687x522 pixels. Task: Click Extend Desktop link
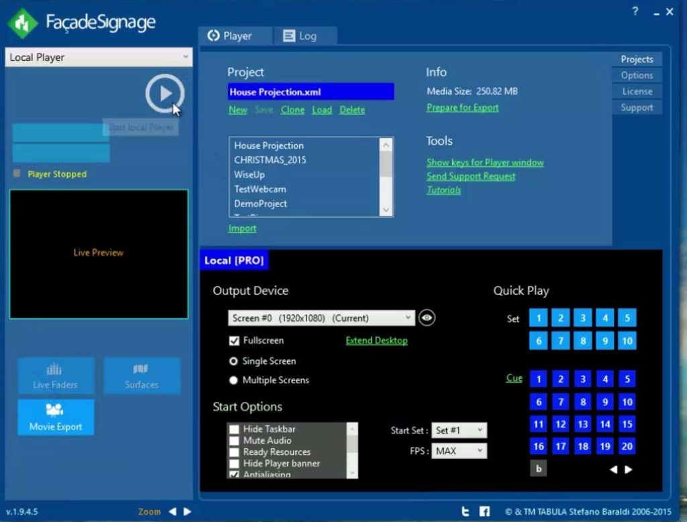376,340
